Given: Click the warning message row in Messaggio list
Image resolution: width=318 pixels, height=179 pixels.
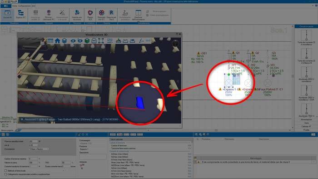Looking at the screenshot, I should coord(255,162).
